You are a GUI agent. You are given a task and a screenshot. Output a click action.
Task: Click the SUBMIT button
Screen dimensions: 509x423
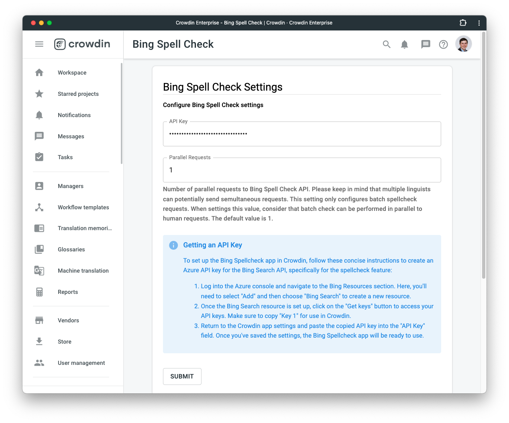[182, 376]
